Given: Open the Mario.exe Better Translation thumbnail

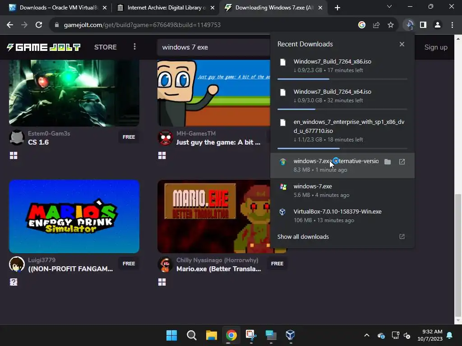Looking at the screenshot, I should click(213, 217).
